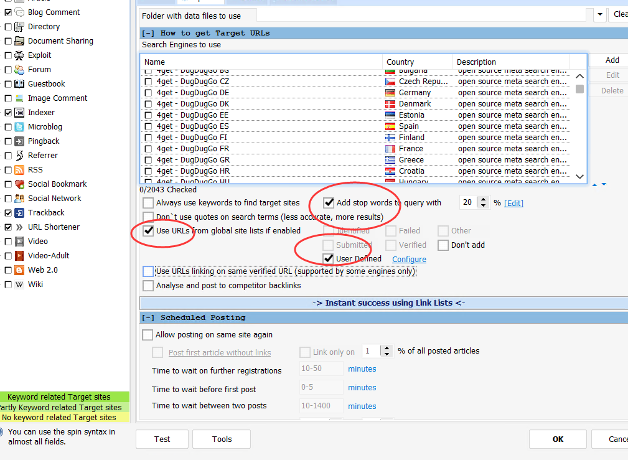628x460 pixels.
Task: Click the Name column header
Action: coord(261,62)
